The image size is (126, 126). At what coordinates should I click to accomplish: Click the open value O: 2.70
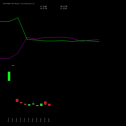44,9
